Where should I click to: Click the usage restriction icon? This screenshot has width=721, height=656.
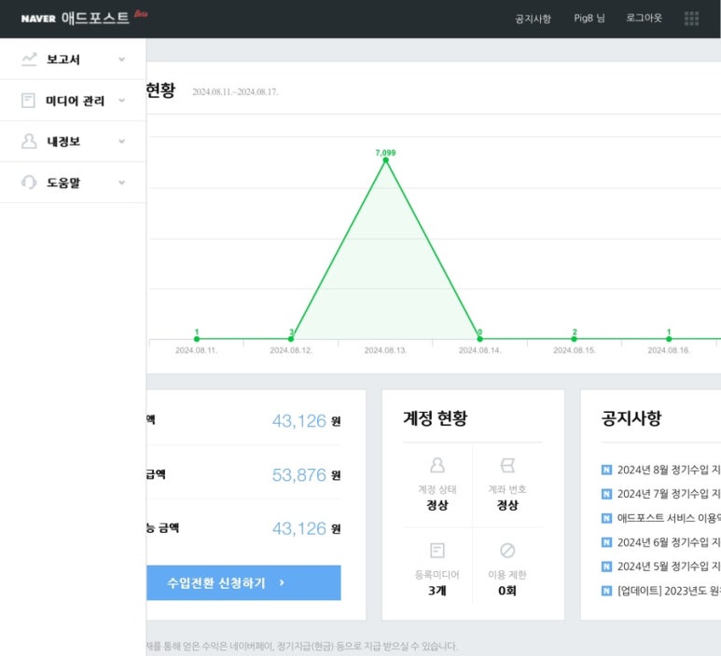tap(507, 551)
